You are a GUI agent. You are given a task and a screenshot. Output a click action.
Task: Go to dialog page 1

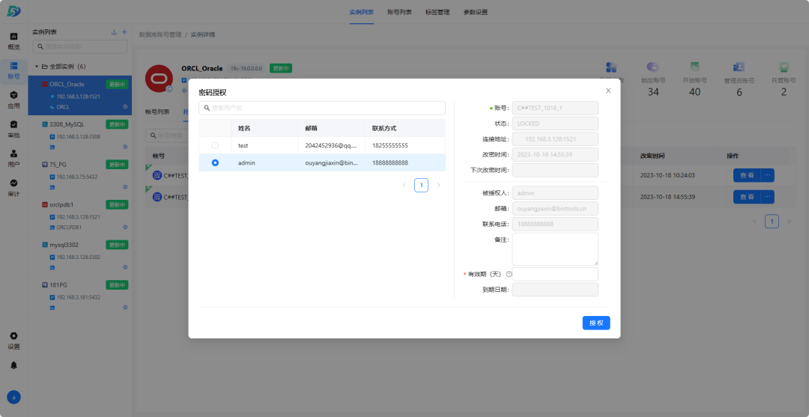coord(421,185)
